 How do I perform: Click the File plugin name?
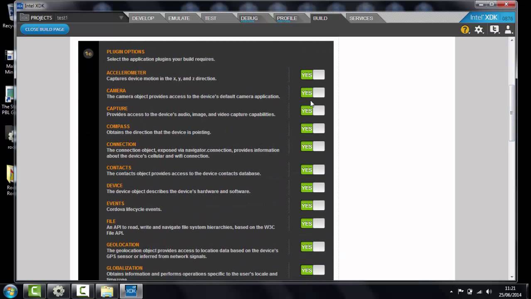(111, 221)
